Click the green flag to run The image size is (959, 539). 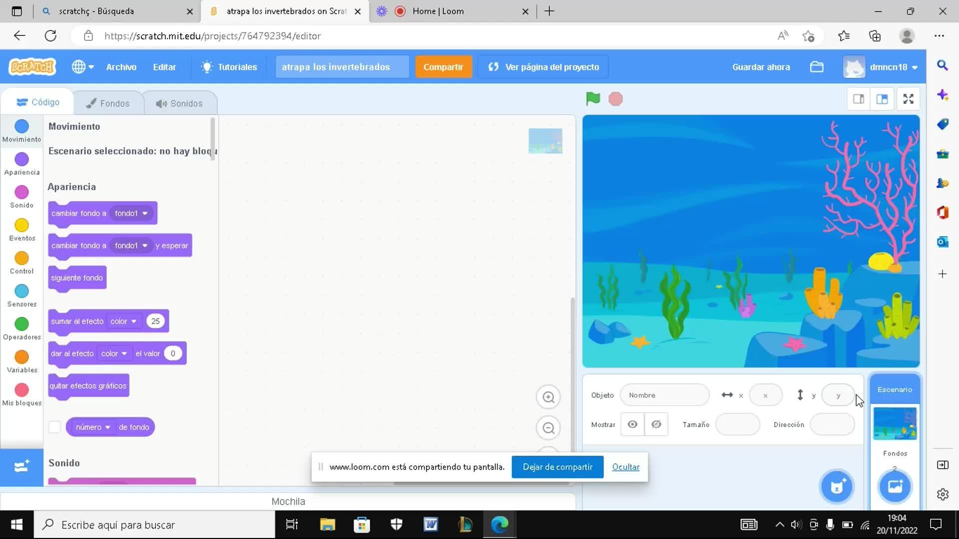[593, 99]
